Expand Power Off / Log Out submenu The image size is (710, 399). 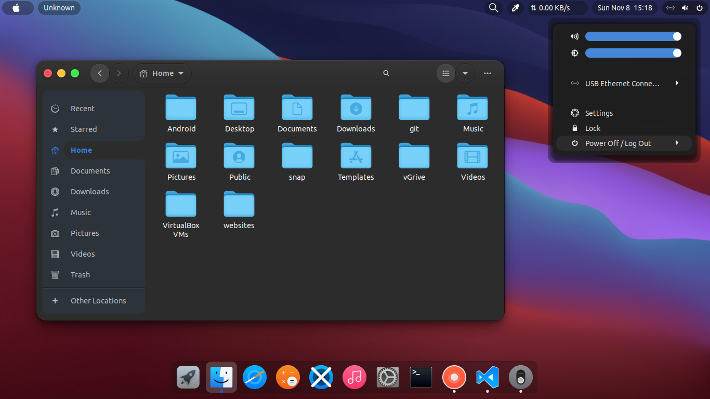(624, 143)
